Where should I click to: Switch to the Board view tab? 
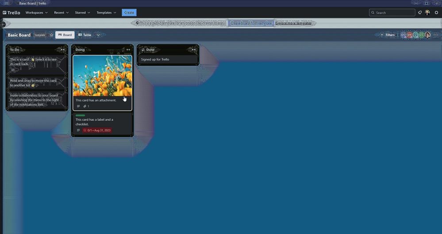(65, 35)
